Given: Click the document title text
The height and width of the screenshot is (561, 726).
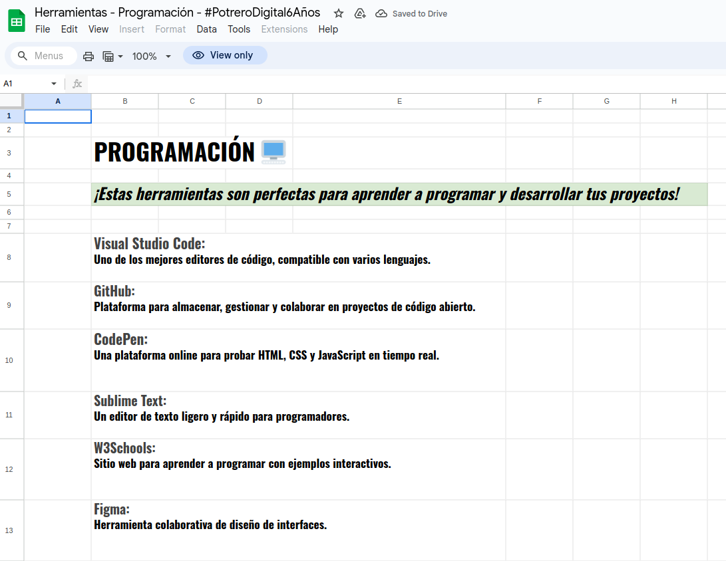Looking at the screenshot, I should point(177,13).
